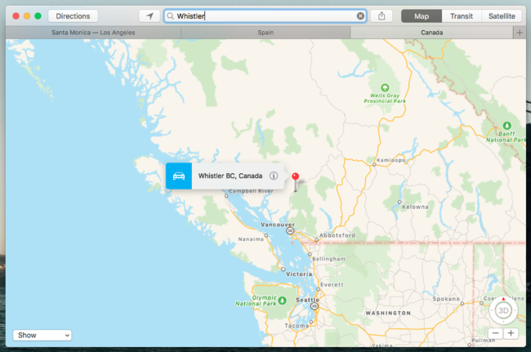Viewport: 531px width, 352px height.
Task: Click the Seattle city label
Action: pos(307,300)
